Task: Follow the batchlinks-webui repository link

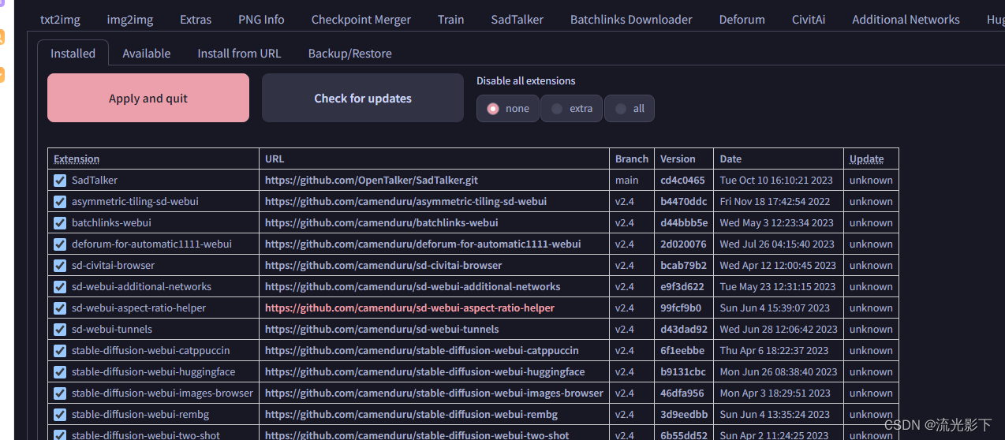Action: [382, 223]
